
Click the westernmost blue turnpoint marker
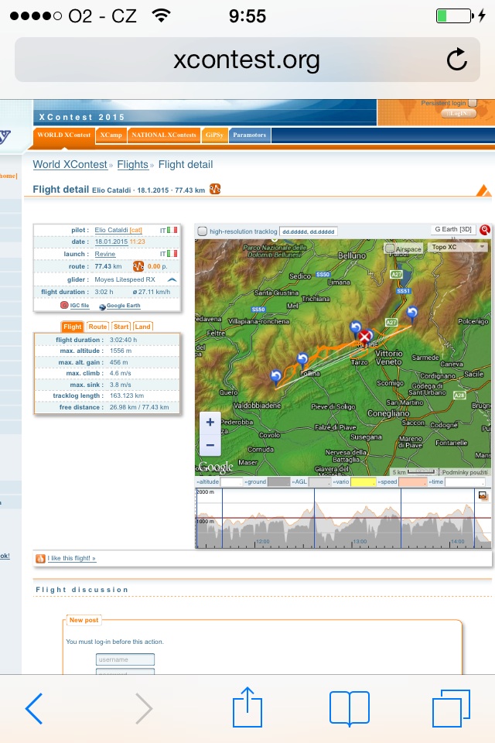[x=275, y=378]
